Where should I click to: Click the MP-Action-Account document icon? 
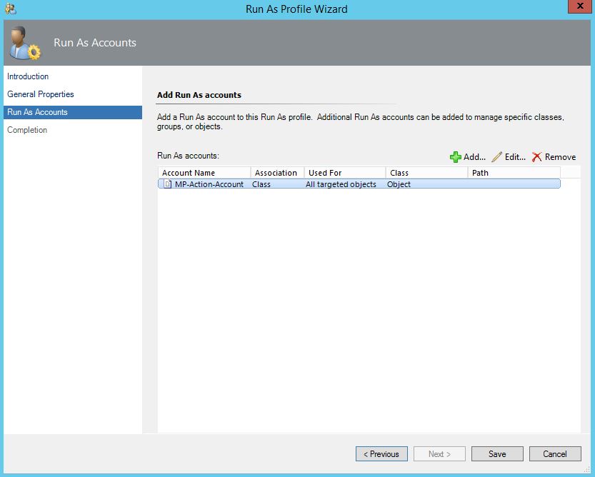pos(168,184)
